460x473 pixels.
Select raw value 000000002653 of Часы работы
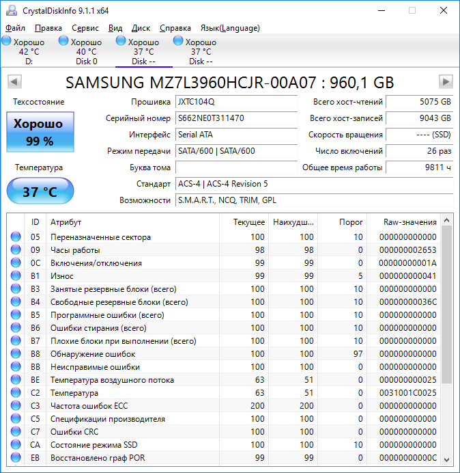click(407, 249)
